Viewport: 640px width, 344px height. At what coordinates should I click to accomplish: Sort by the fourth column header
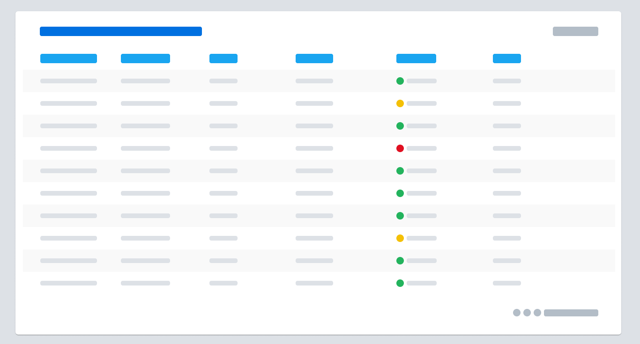pyautogui.click(x=314, y=59)
